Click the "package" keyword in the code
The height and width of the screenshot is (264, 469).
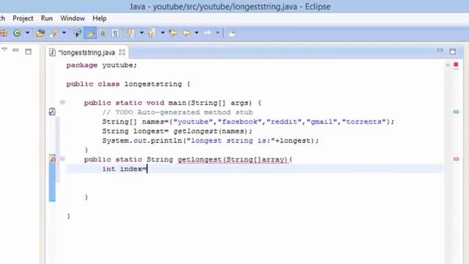(81, 65)
